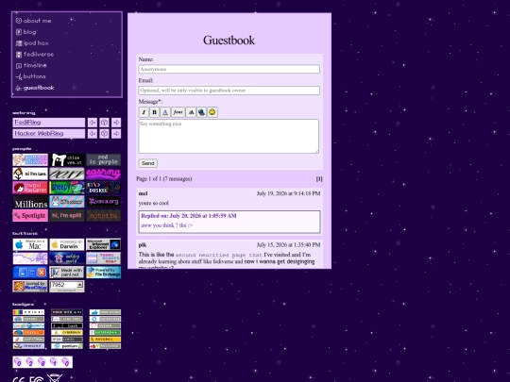Click the Message text area
The height and width of the screenshot is (382, 510).
[229, 136]
